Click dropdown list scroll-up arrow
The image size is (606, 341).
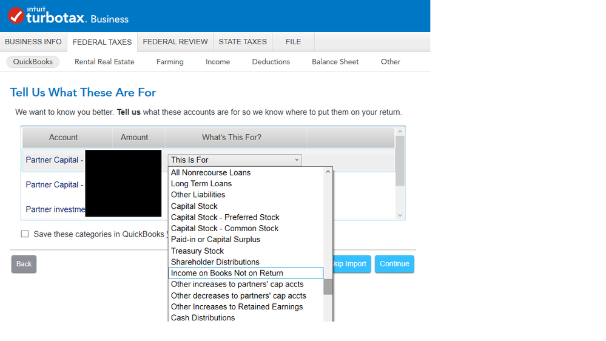coord(328,172)
